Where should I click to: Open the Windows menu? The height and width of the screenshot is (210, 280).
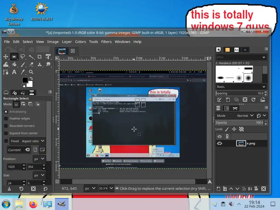click(x=122, y=42)
